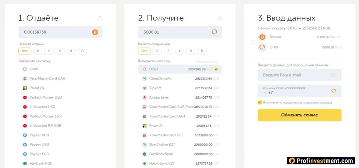359x168 pixels.
Task: Choose Halyk Bank KZT to receive
Action: click(x=180, y=163)
